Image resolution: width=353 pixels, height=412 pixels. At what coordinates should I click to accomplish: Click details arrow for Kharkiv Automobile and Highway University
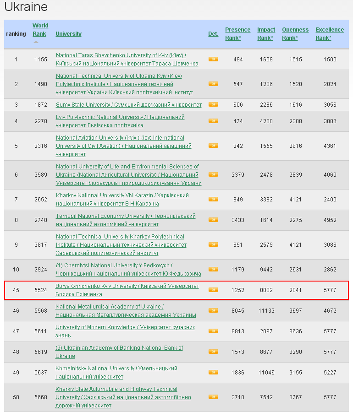(213, 397)
